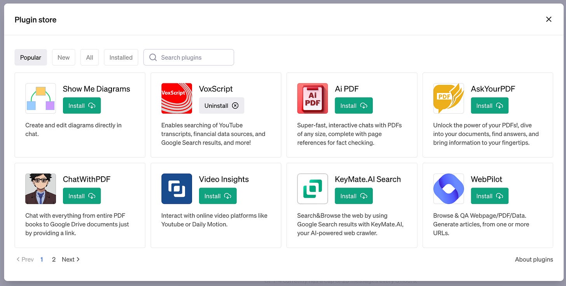Open the Installed plugins tab
Image resolution: width=566 pixels, height=286 pixels.
121,57
